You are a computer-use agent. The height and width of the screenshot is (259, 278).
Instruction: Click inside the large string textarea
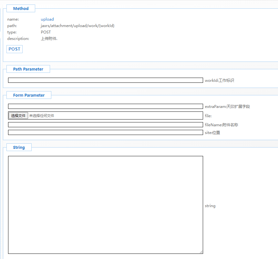[x=105, y=205]
